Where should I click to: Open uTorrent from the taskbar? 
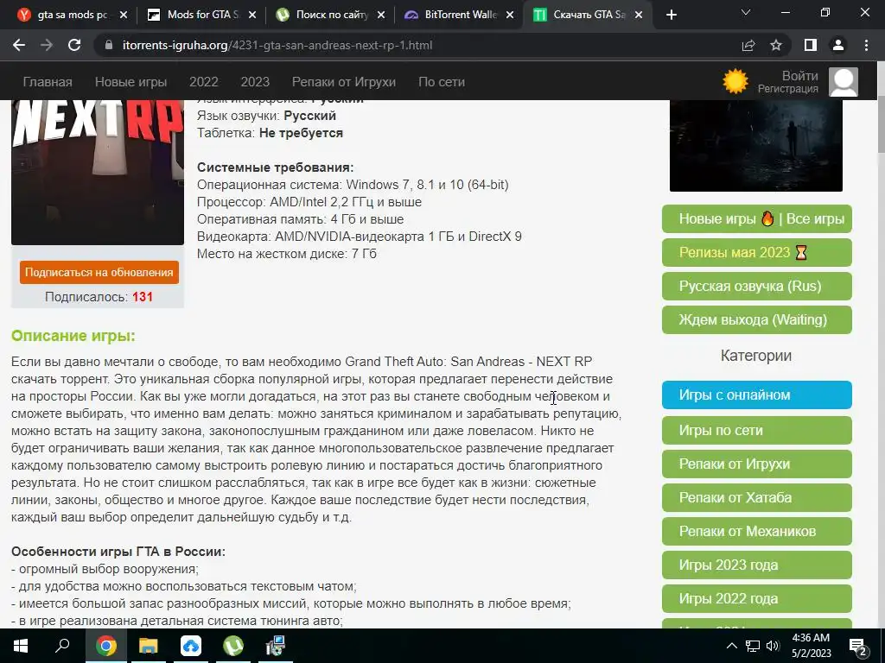[x=233, y=646]
